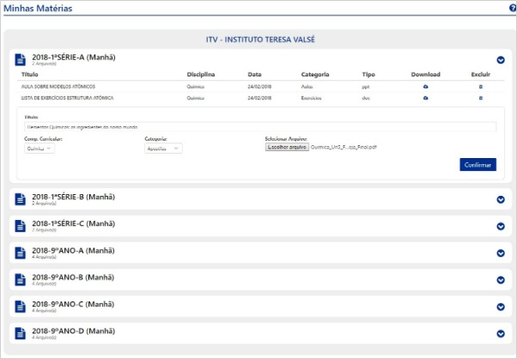This screenshot has height=359, width=517.
Task: Click the document icon for 2018-9ºANO-D
Action: pyautogui.click(x=21, y=333)
